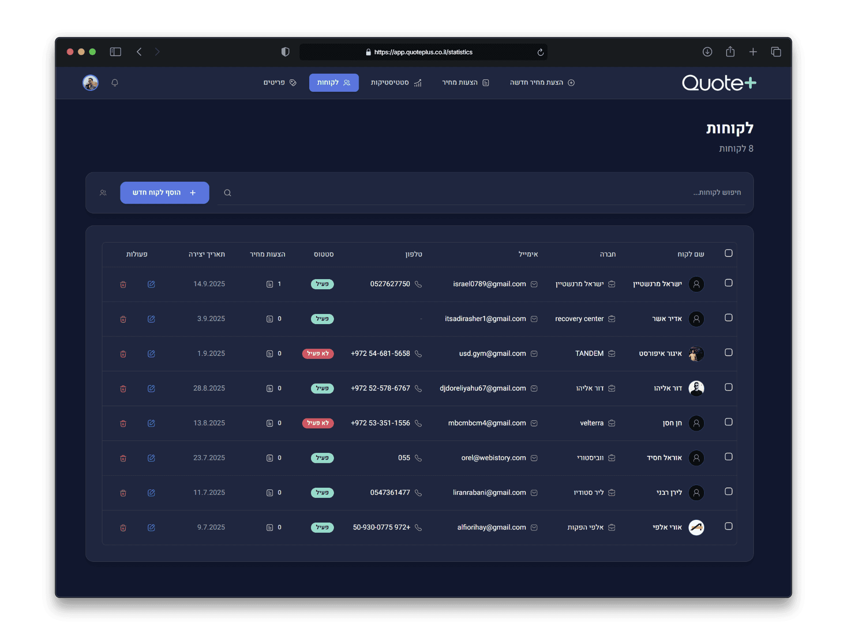Open the user profile avatar
Image resolution: width=847 pixels, height=635 pixels.
pos(90,83)
